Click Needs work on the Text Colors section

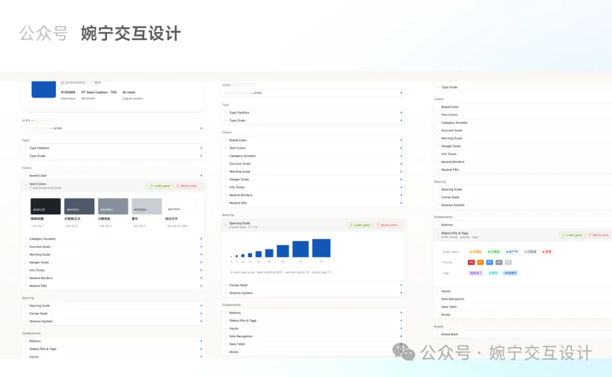188,186
